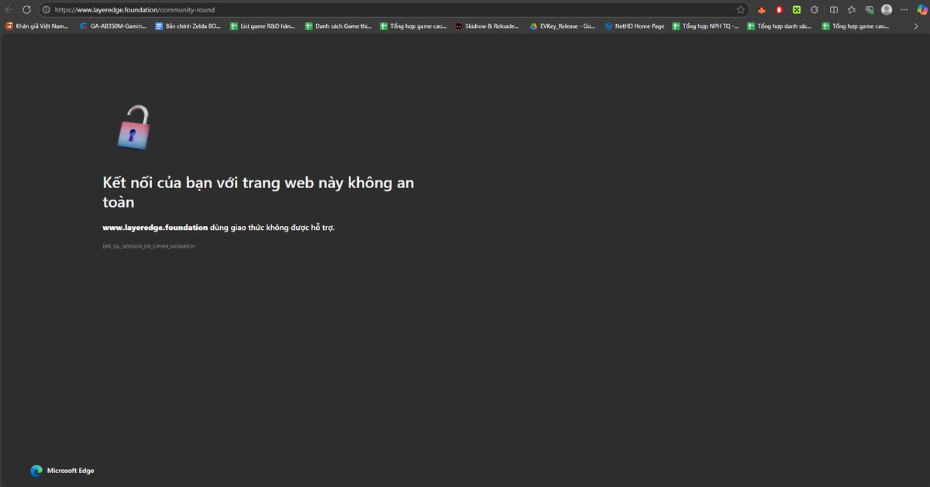Open the List game R&D hàn bookmark
This screenshot has height=487, width=930.
pyautogui.click(x=263, y=26)
